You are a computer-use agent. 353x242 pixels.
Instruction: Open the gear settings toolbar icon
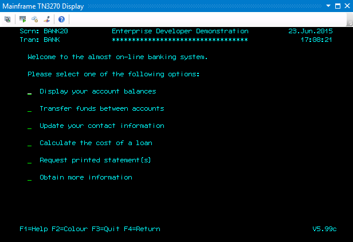(34, 19)
